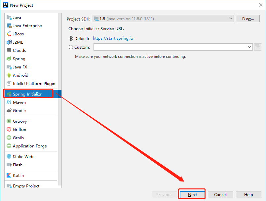Viewport: 266px width, 201px height.
Task: Choose Maven project type
Action: pos(31,102)
